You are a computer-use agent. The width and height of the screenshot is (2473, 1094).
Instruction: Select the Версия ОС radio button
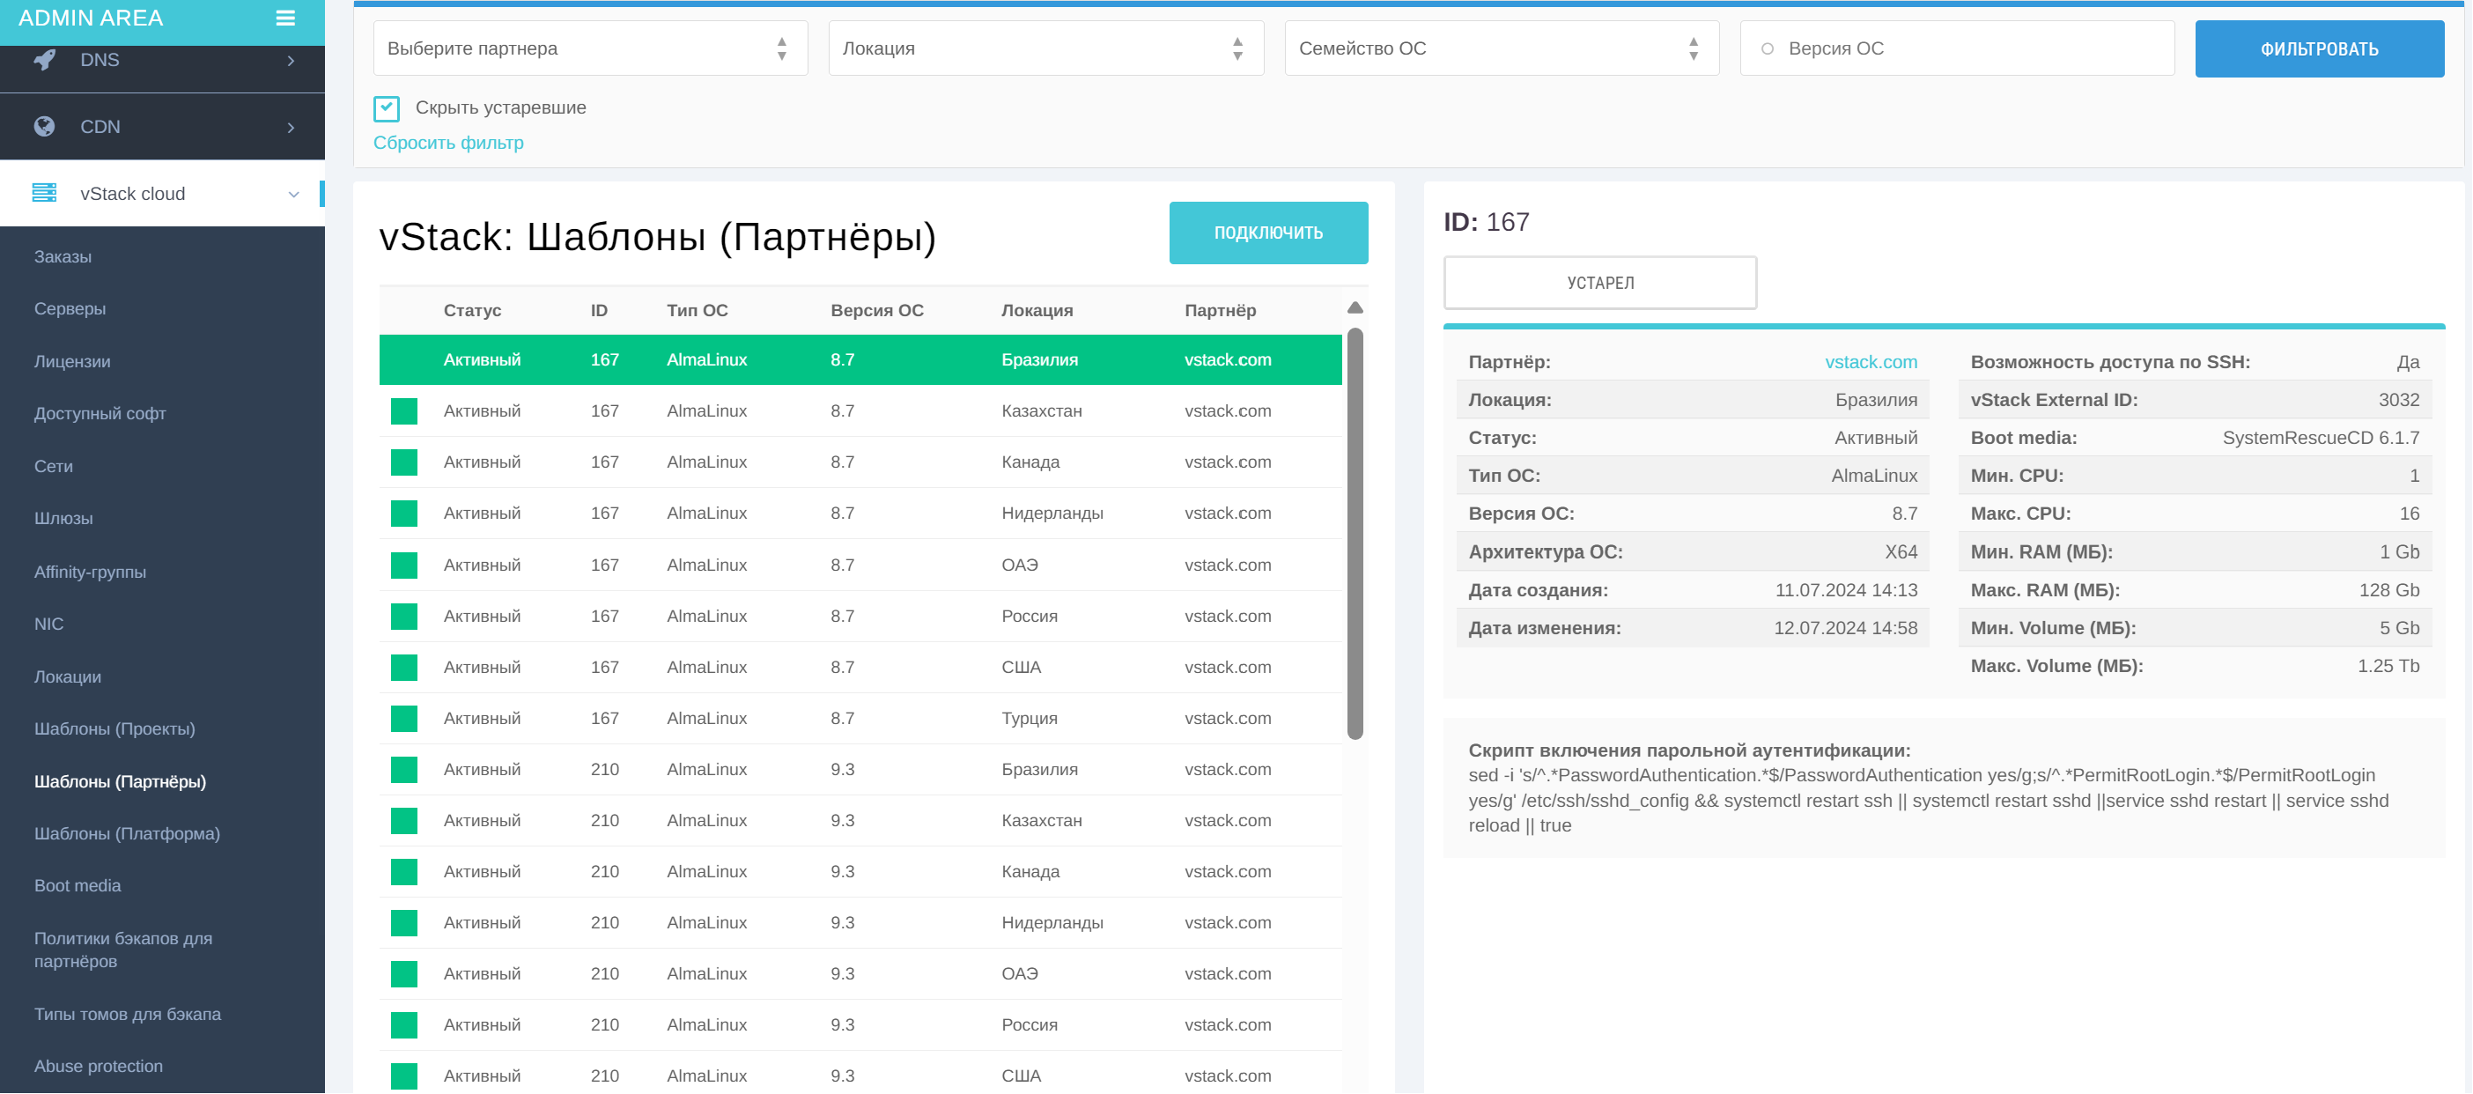pyautogui.click(x=1767, y=48)
